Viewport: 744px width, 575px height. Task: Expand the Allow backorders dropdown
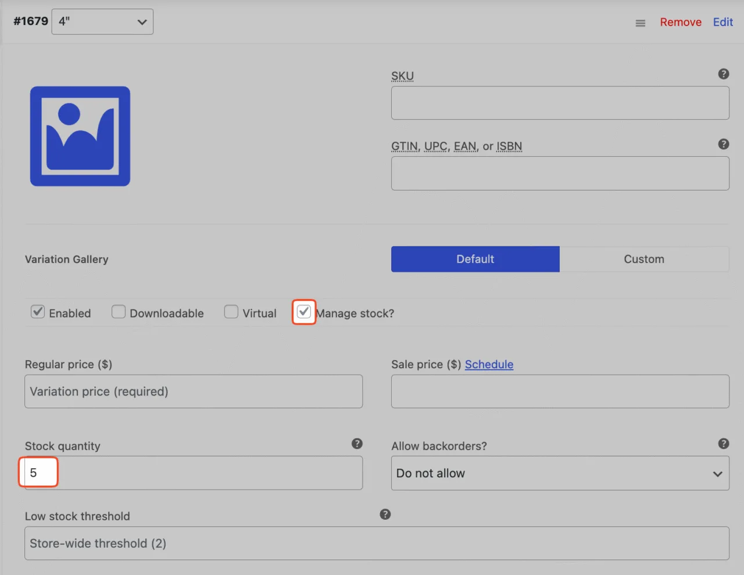(x=560, y=473)
